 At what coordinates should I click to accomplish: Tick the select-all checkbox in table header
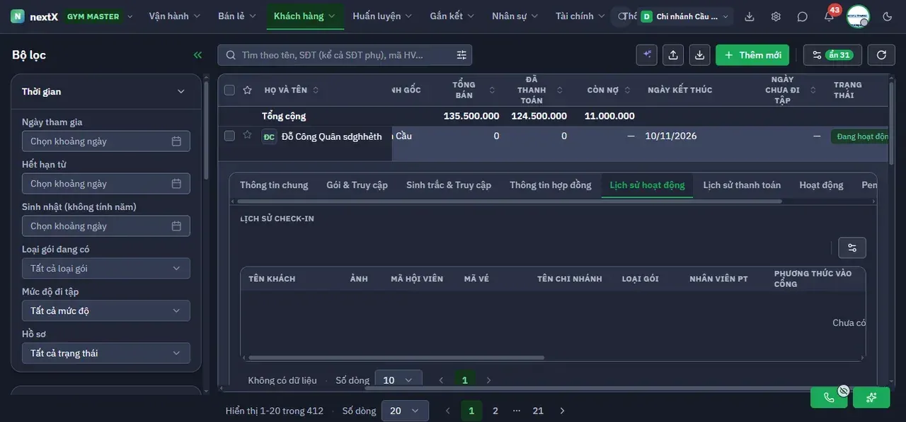click(229, 90)
